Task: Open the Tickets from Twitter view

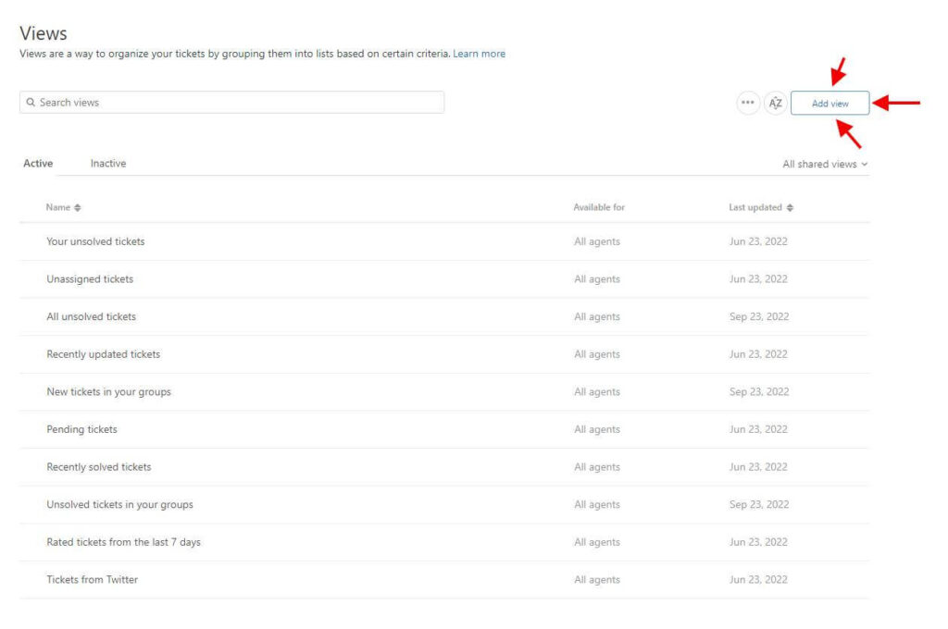Action: [92, 579]
